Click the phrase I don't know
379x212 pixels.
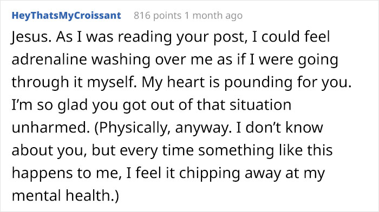tap(279, 127)
